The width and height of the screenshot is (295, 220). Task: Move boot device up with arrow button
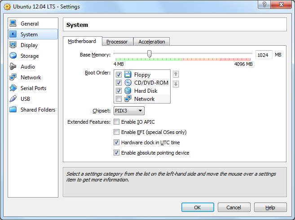coord(176,74)
